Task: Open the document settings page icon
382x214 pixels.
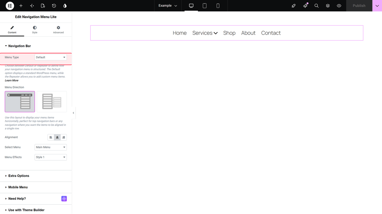Action: click(x=43, y=6)
